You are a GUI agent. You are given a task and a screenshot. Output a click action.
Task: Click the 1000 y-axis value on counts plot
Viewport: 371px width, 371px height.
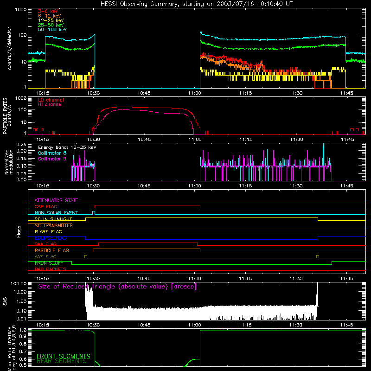pos(20,10)
